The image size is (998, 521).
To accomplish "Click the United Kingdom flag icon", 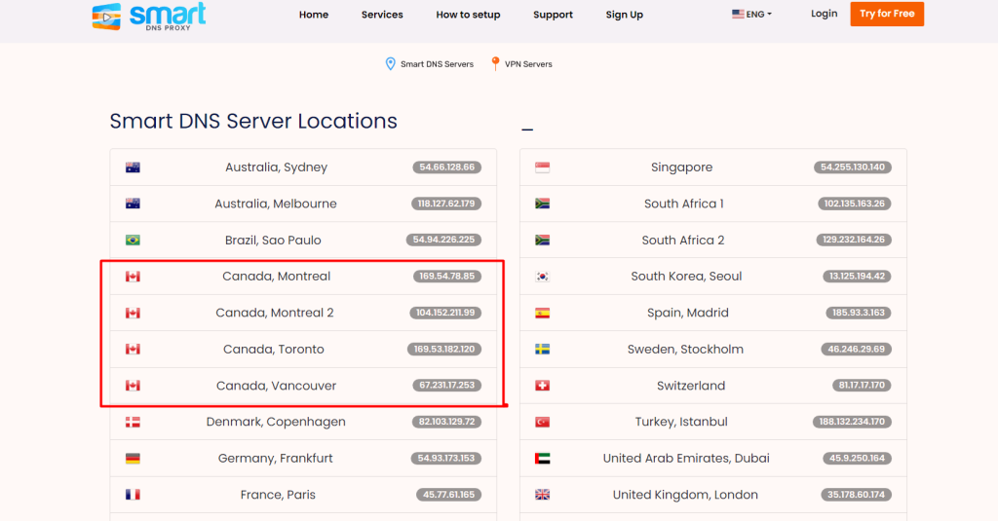I will (x=542, y=495).
